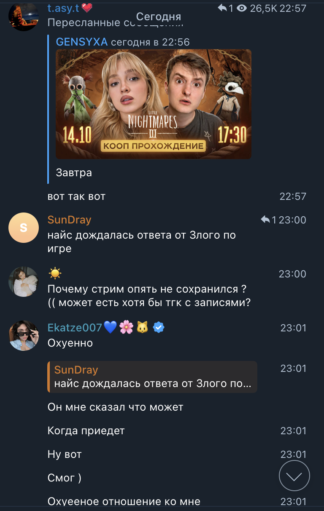
Task: Open the sun emoji user's avatar
Action: pos(24,282)
